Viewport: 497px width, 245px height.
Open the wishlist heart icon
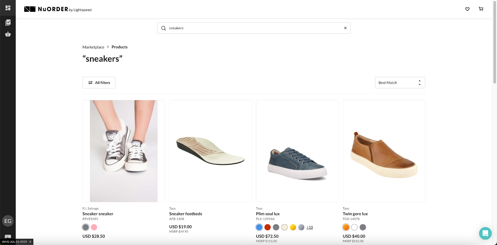tap(467, 9)
